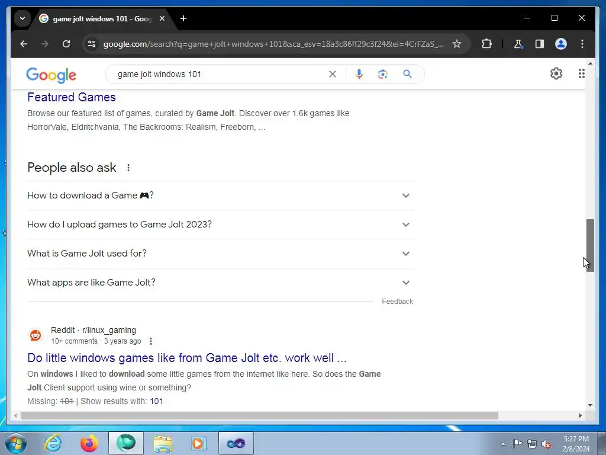Open "Do little windows games like from Game Jolt" link
The image size is (606, 455).
186,358
